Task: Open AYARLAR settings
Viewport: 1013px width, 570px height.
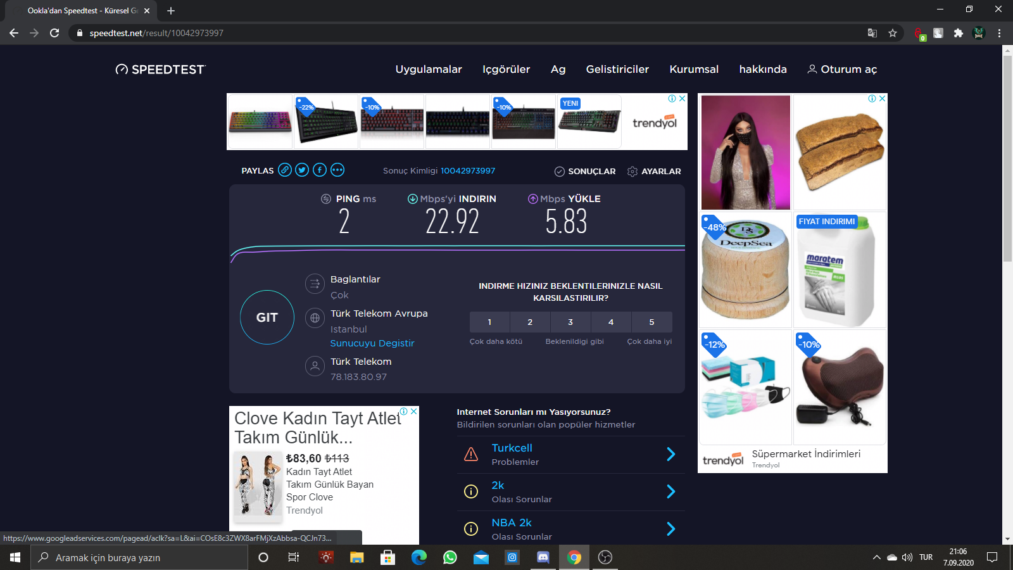Action: (655, 171)
